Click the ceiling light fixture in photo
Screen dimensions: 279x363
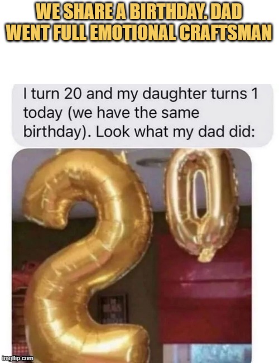(x=152, y=161)
